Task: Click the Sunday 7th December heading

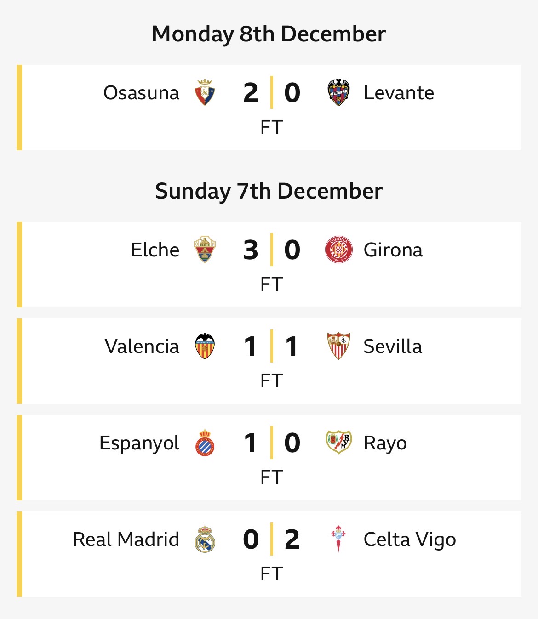Action: coord(269,191)
